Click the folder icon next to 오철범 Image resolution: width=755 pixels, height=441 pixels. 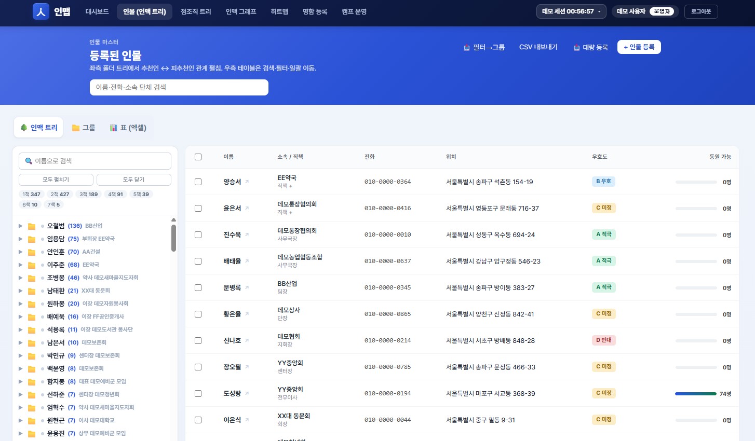pos(32,226)
